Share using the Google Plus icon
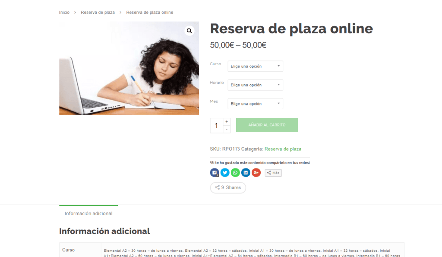This screenshot has height=257, width=442. click(256, 173)
